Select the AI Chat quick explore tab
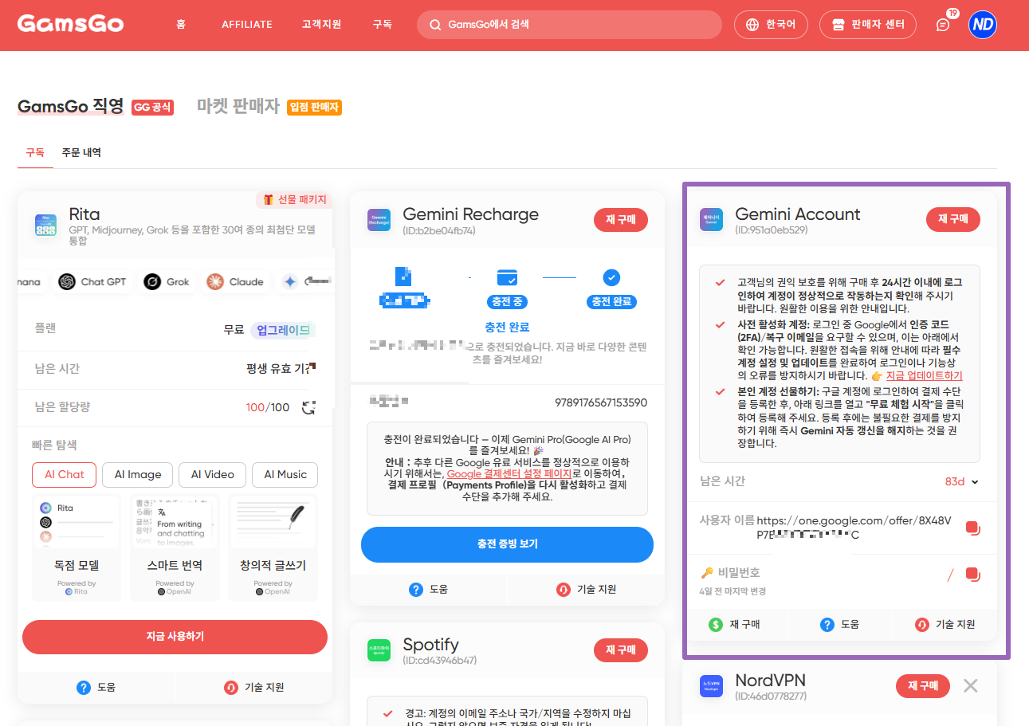Viewport: 1029px width, 726px height. coord(64,475)
